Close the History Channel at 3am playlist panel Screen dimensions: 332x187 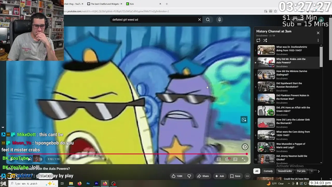coord(318,33)
